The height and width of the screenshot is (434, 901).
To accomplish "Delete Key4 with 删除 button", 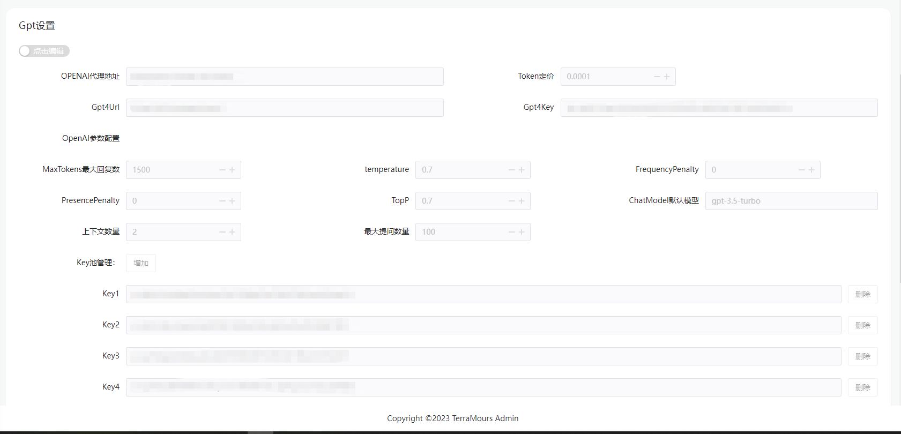I will point(863,387).
